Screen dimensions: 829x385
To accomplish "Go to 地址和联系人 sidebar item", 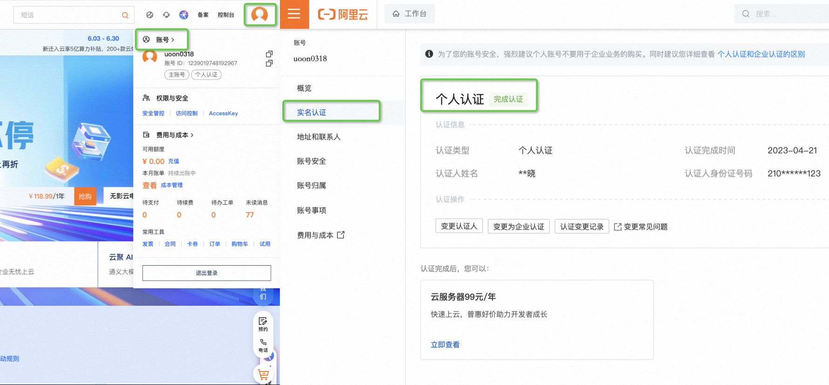I will point(319,137).
